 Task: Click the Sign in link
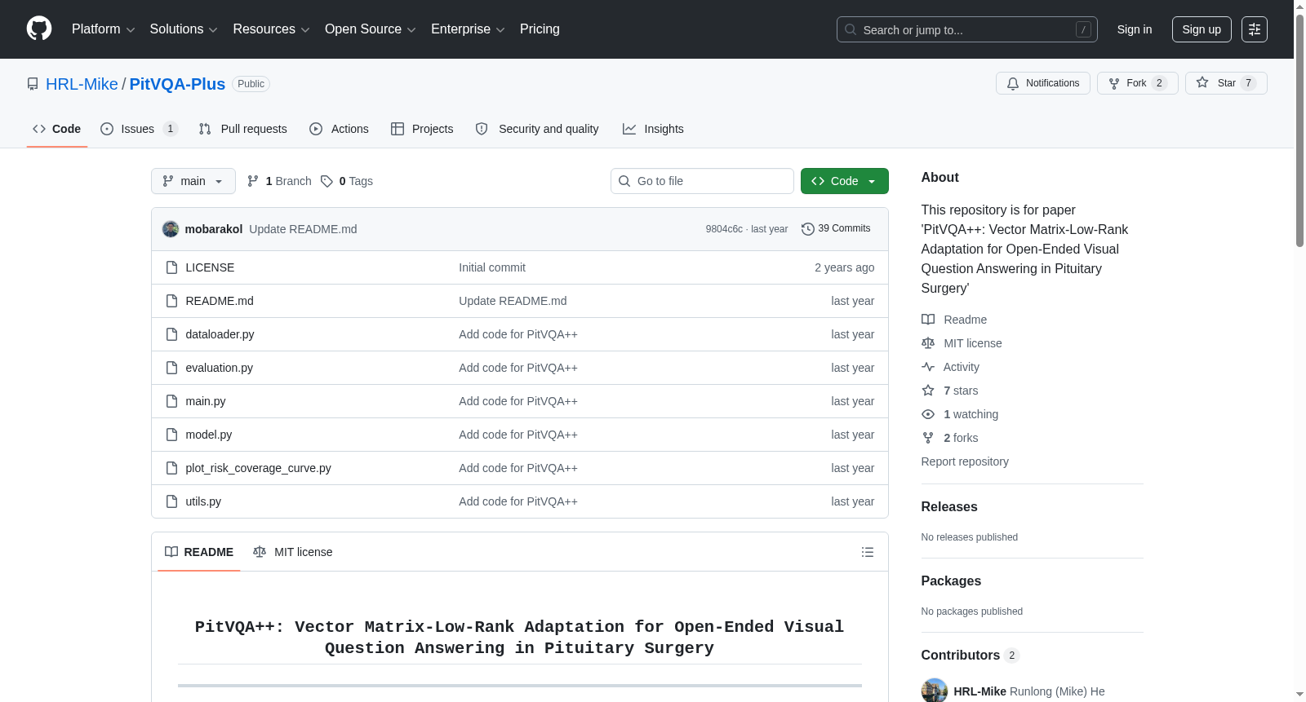pos(1135,29)
